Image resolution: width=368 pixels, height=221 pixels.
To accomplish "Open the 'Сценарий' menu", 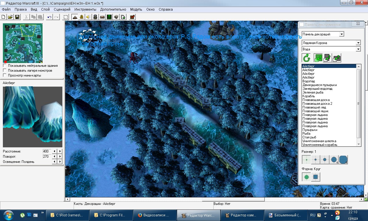I will click(62, 9).
